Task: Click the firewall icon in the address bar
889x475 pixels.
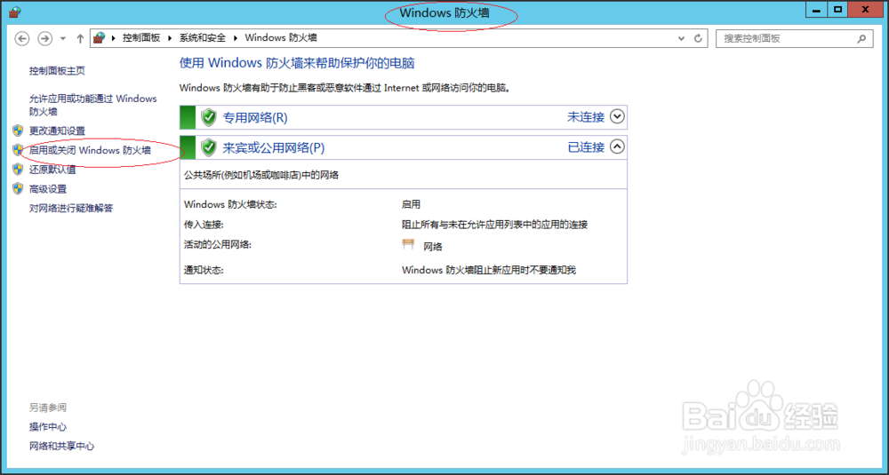Action: 100,38
